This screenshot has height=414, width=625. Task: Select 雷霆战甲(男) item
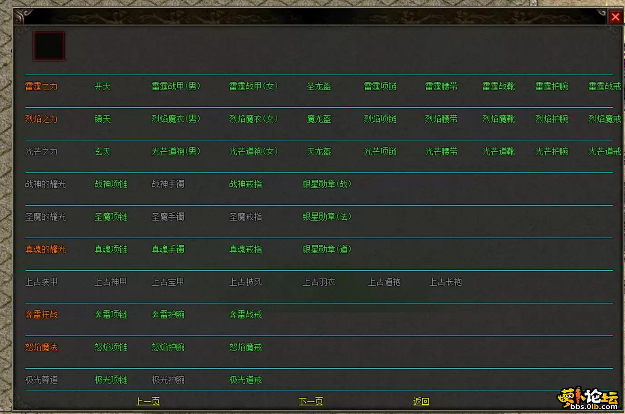point(176,86)
